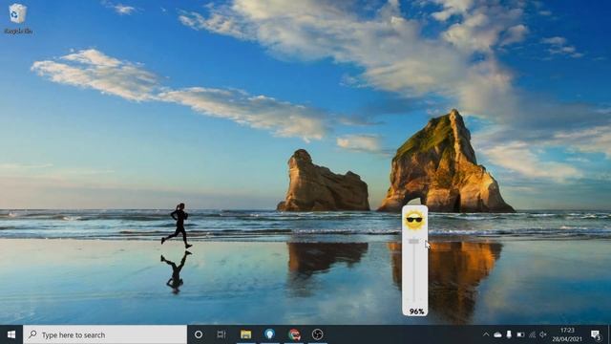The height and width of the screenshot is (344, 611).
Task: Open File Explorer from the taskbar
Action: pyautogui.click(x=246, y=334)
